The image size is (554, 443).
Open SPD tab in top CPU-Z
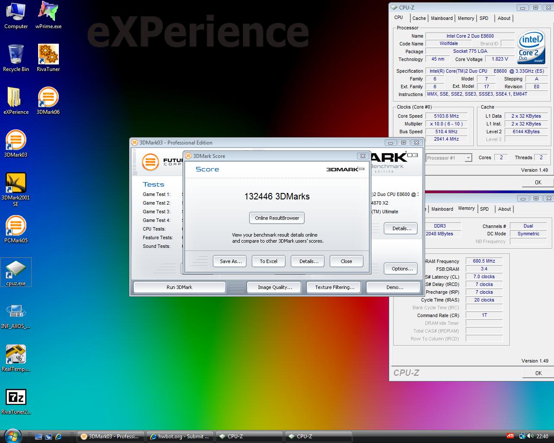click(x=484, y=18)
